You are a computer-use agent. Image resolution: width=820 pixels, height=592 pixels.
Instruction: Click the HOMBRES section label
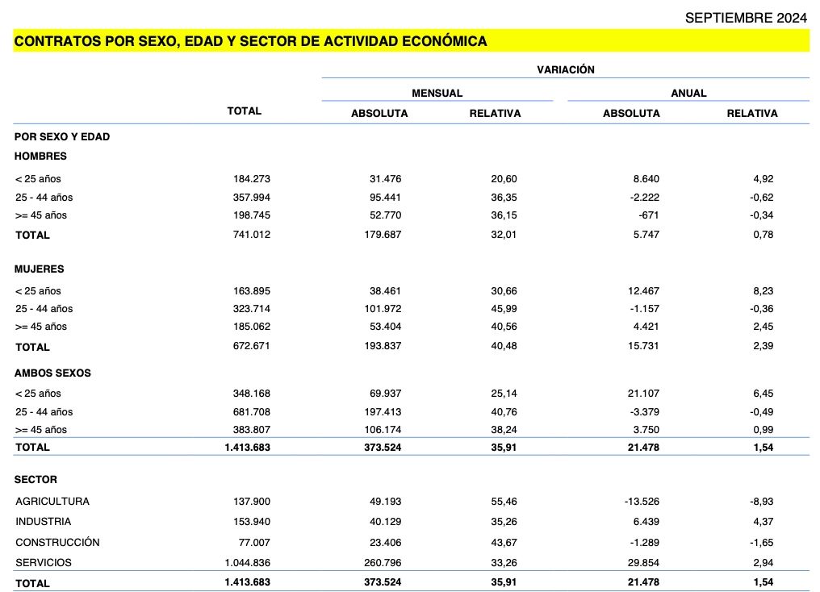(40, 156)
